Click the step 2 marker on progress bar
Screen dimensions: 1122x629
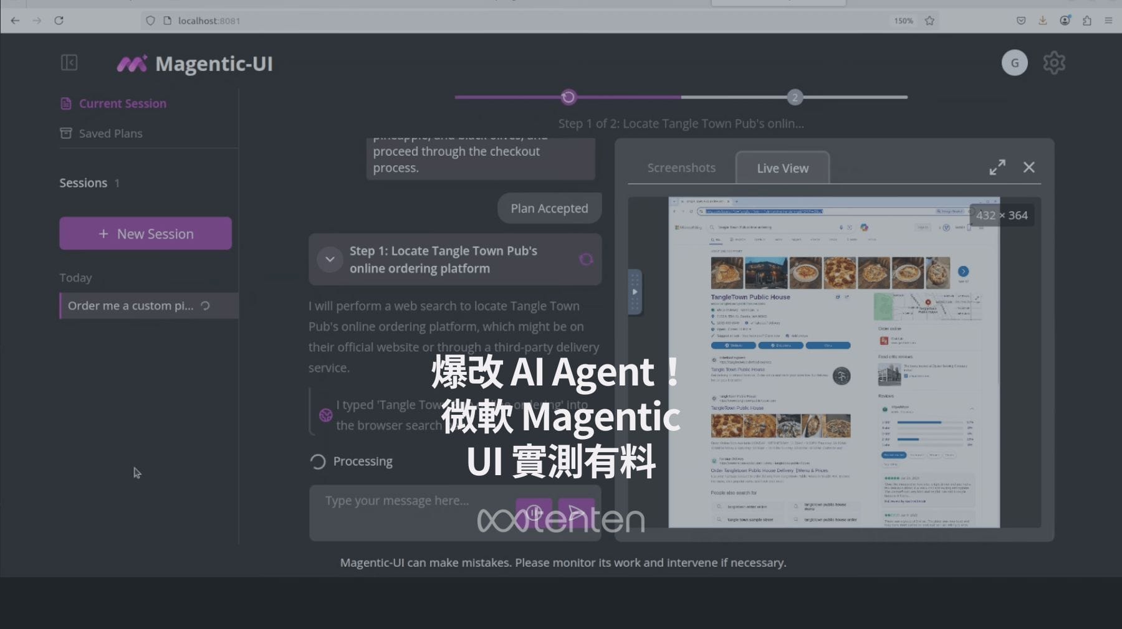point(794,97)
